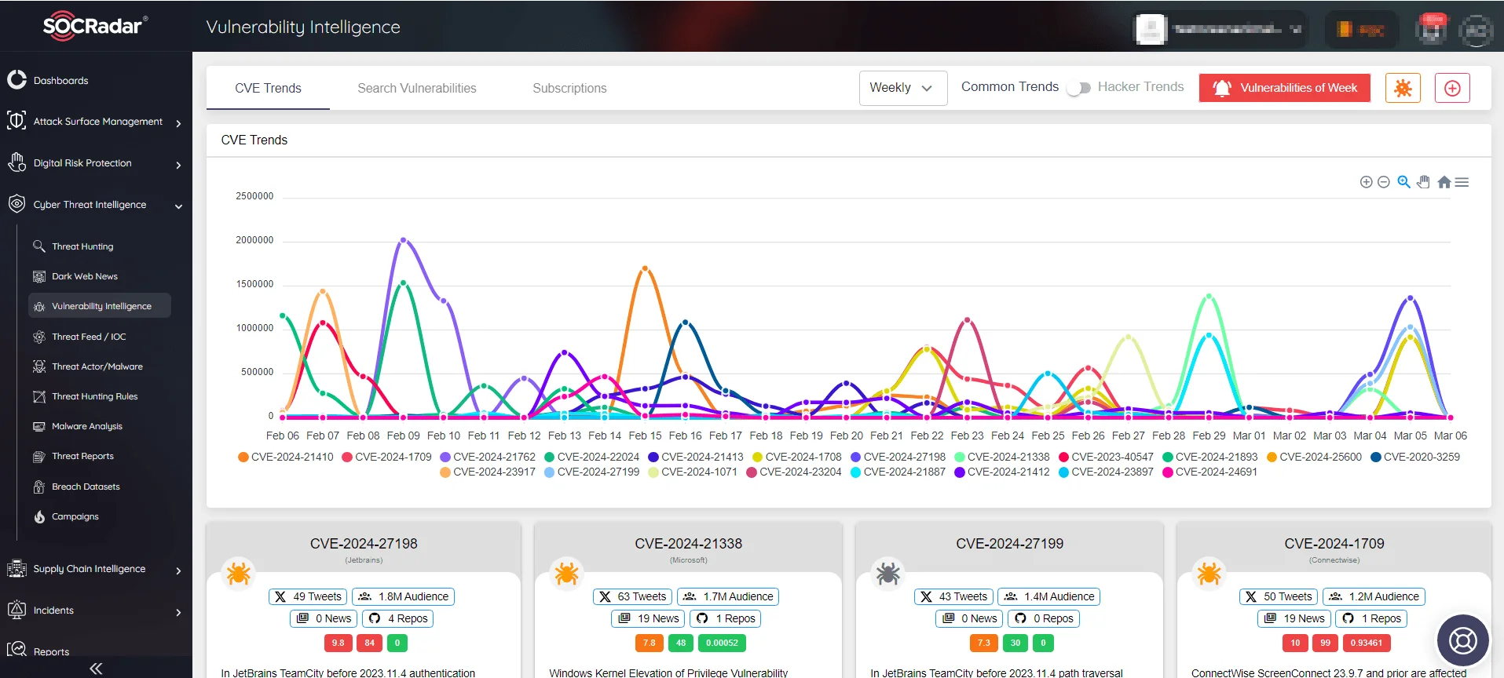Toggle CVE-2024-21413 legend entry
The image size is (1504, 678).
coord(695,457)
